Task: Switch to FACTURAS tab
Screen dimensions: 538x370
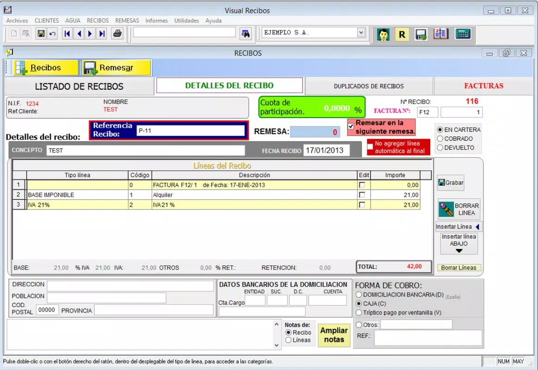Action: coord(483,86)
